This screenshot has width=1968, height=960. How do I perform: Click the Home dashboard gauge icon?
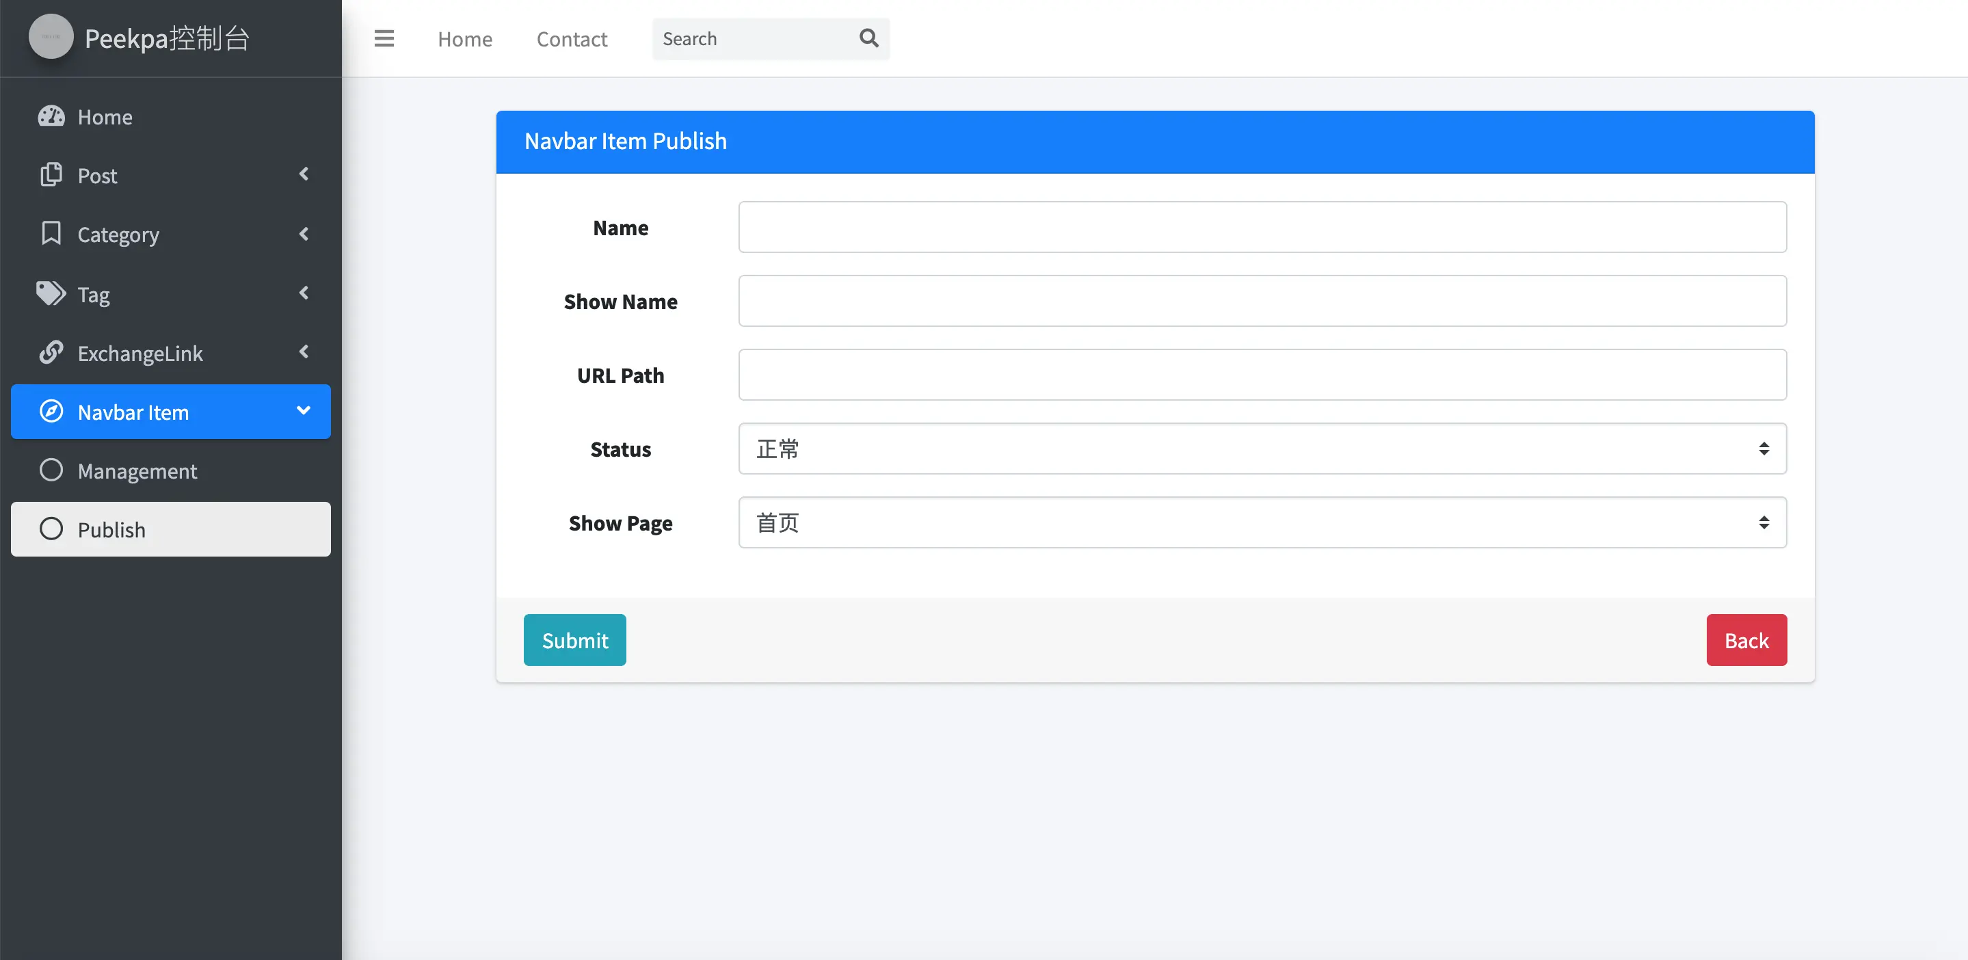[51, 116]
